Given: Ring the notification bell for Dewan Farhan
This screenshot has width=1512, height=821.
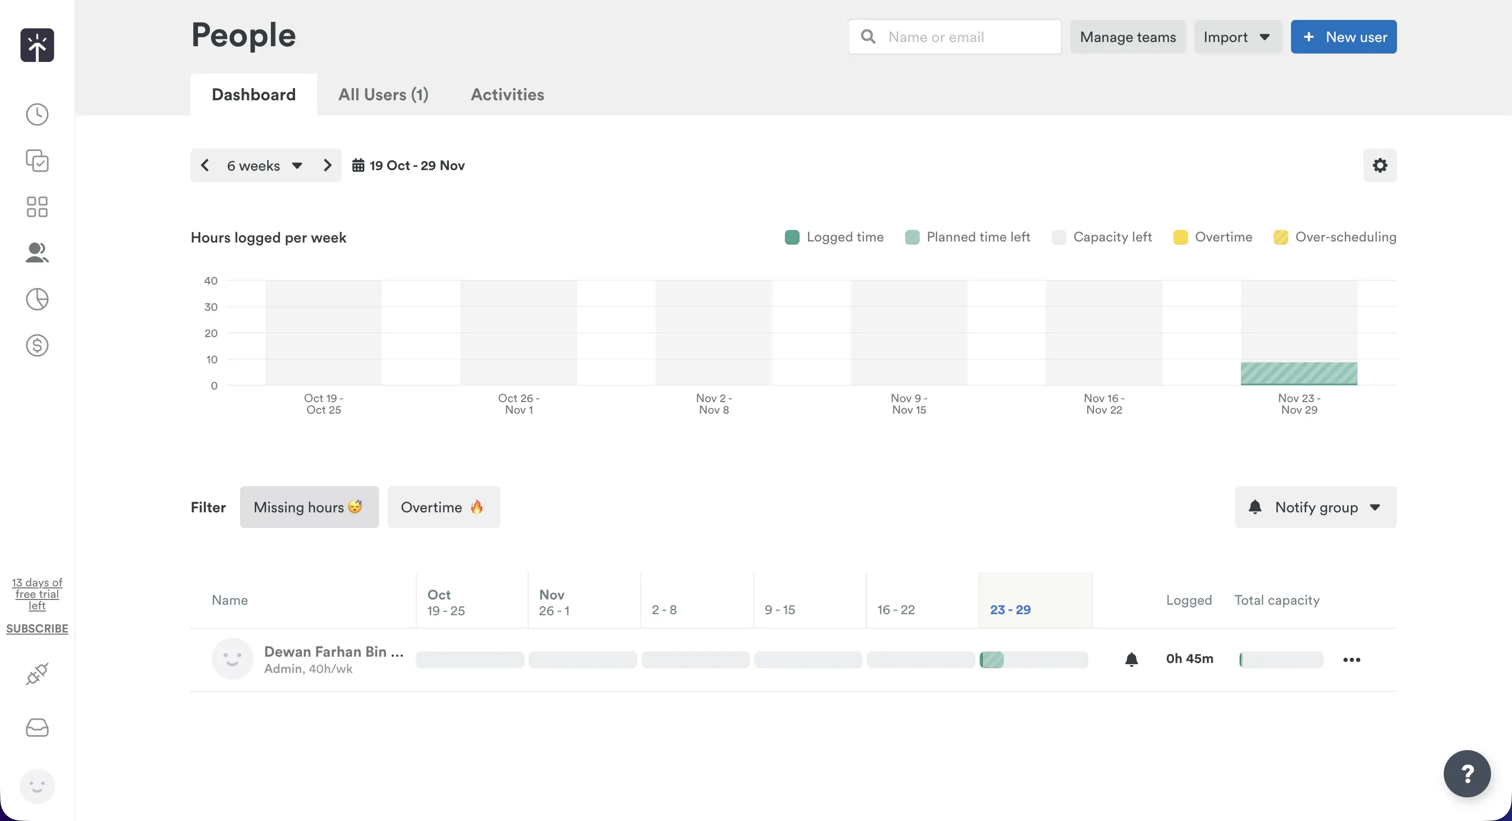Looking at the screenshot, I should [x=1132, y=659].
